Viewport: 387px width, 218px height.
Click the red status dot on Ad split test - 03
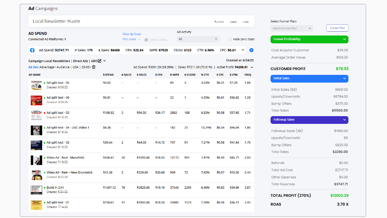[45, 113]
